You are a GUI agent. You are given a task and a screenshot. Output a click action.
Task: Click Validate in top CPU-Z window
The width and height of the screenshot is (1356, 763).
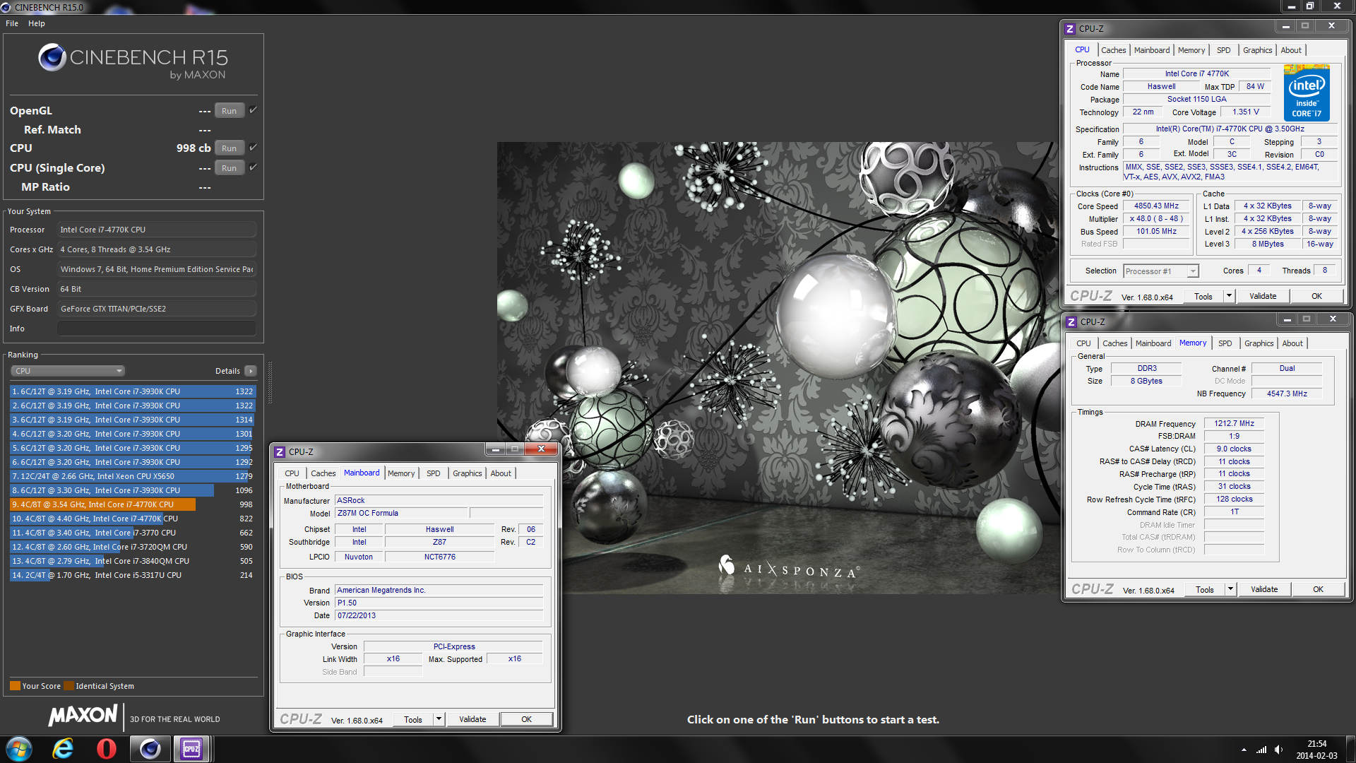tap(1263, 297)
